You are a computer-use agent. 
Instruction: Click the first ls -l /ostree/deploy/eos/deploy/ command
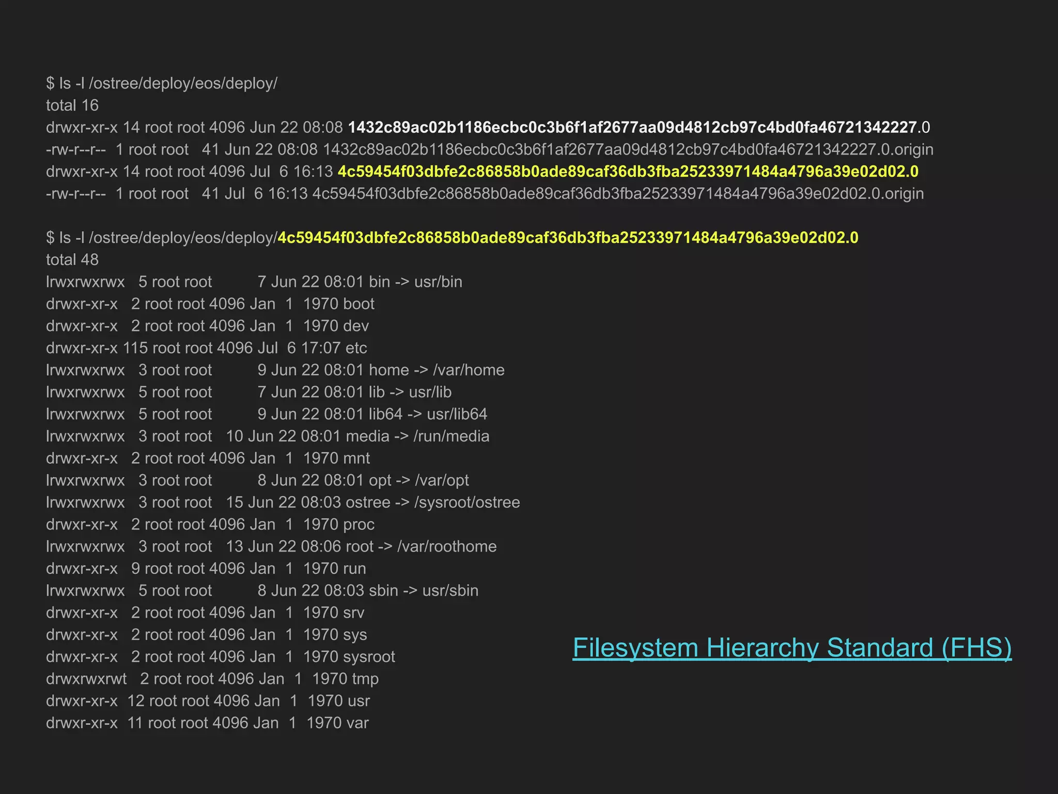[x=161, y=83]
